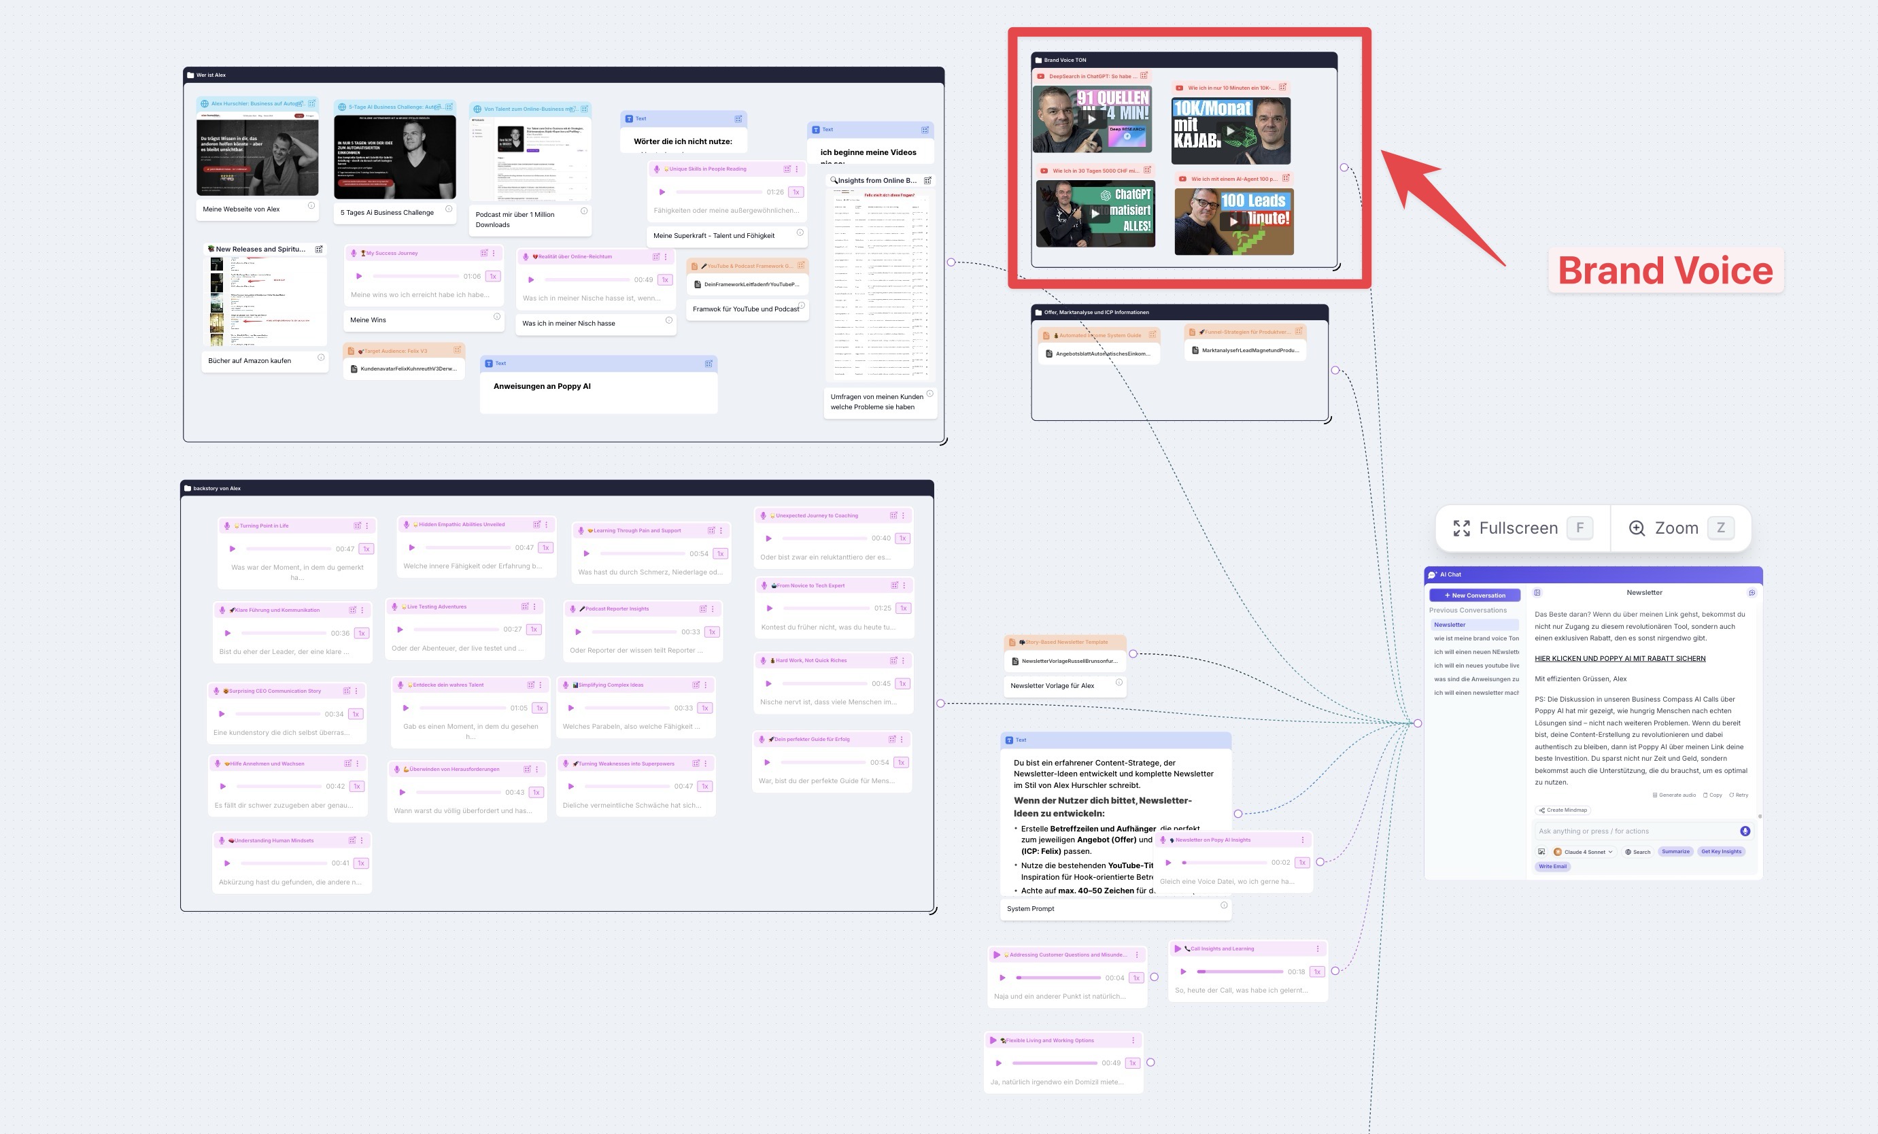1878x1134 pixels.
Task: Open 'wie ist meine brand voice Ton' conversation
Action: point(1475,638)
